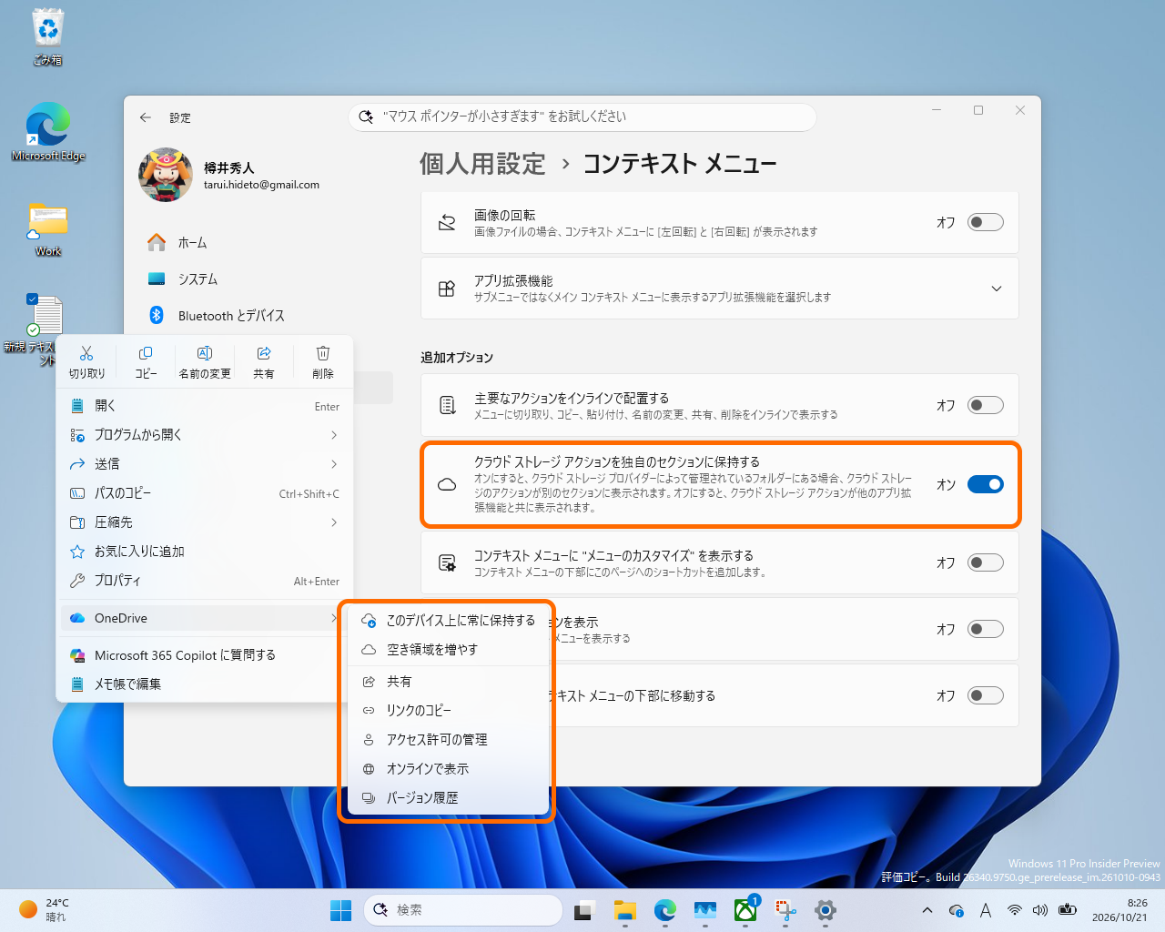The image size is (1165, 932).
Task: Expand プログラムから開く submenu
Action: (x=205, y=435)
